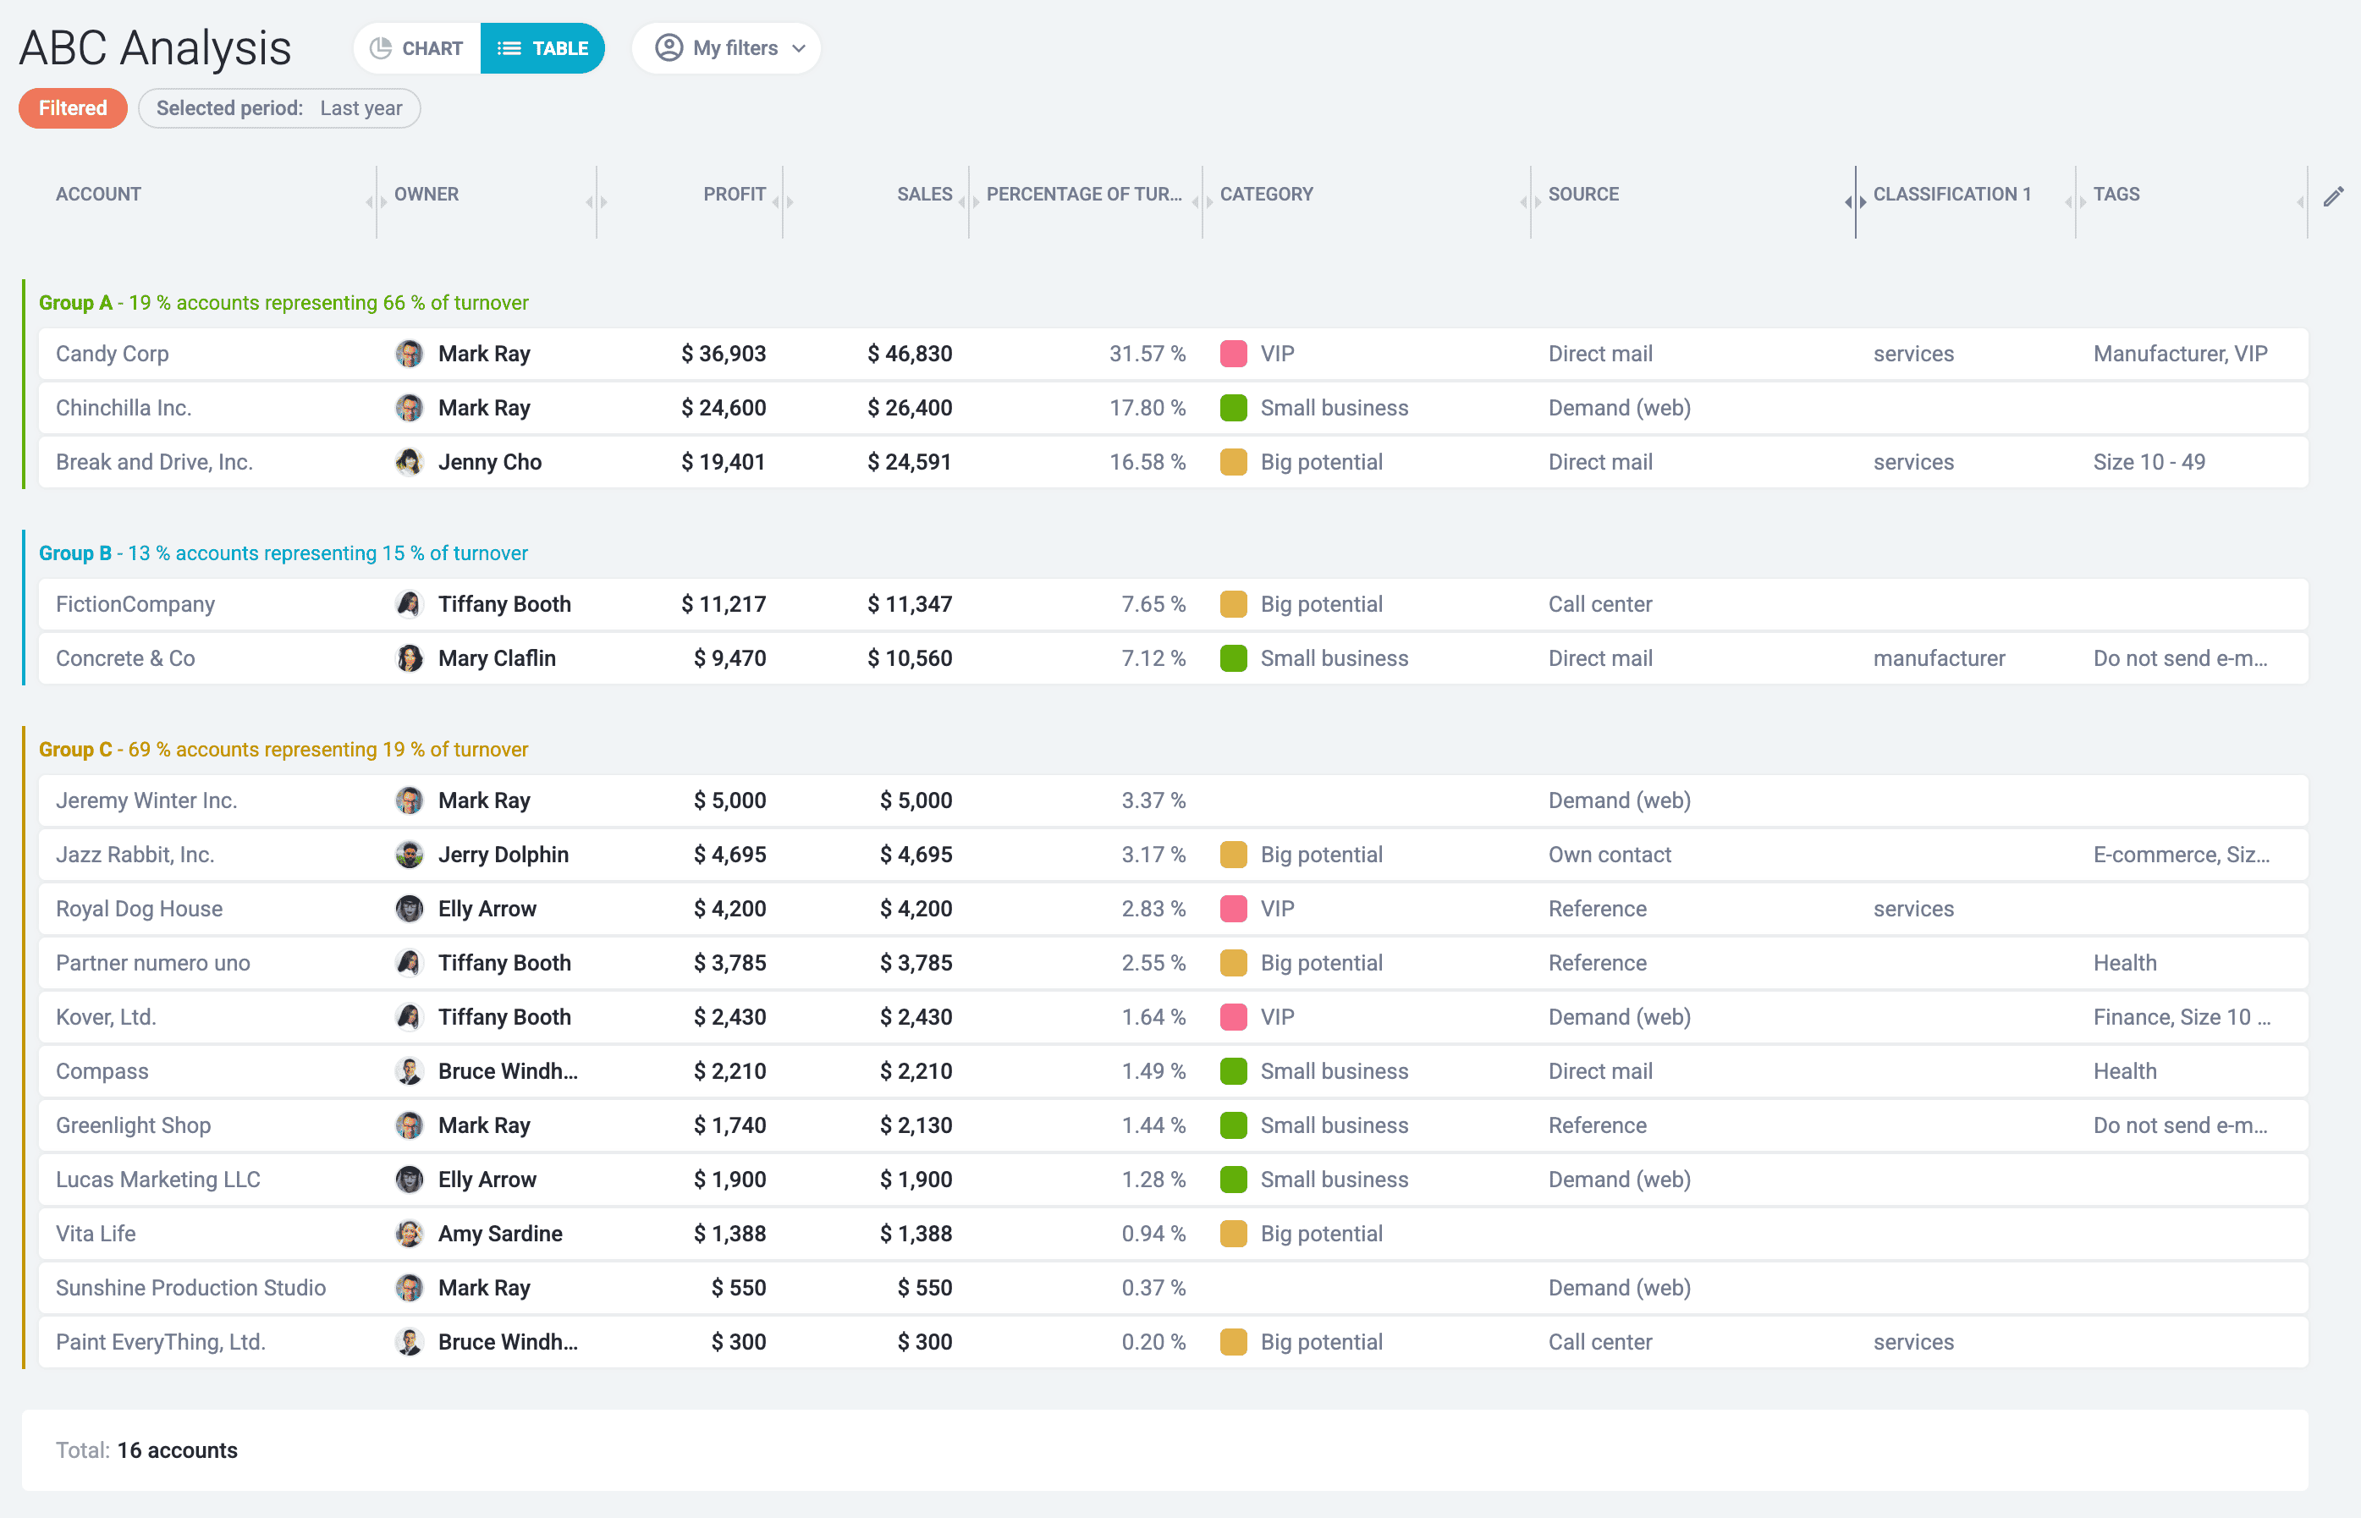Click the Filtered button
Viewport: 2361px width, 1518px height.
click(73, 108)
